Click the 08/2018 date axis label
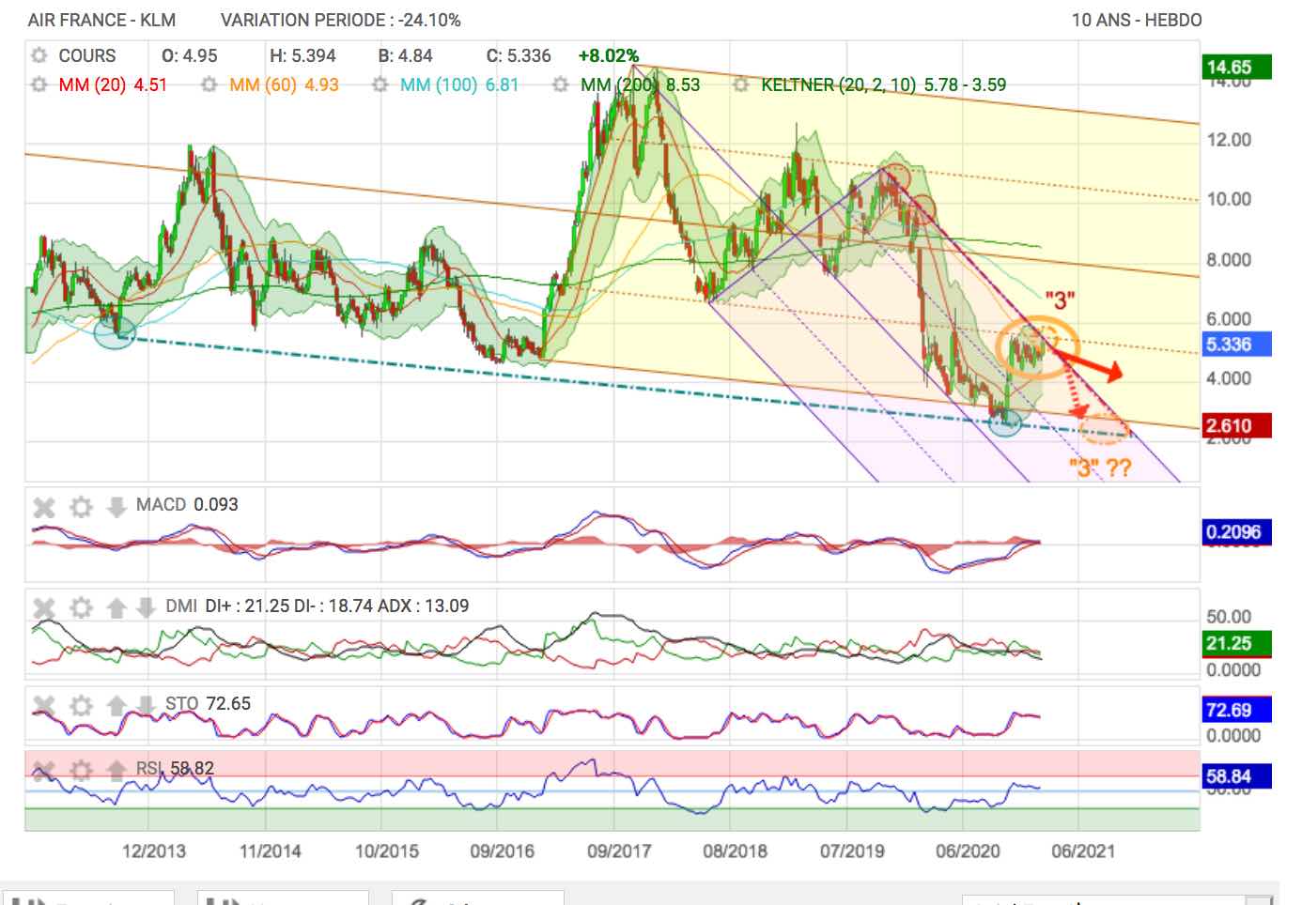The image size is (1302, 905). tap(736, 851)
